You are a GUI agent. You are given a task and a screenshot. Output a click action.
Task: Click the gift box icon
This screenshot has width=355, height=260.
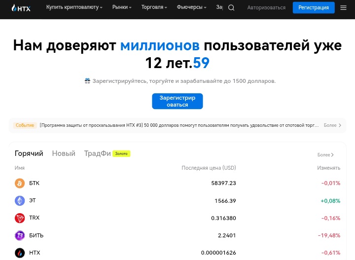pyautogui.click(x=87, y=81)
